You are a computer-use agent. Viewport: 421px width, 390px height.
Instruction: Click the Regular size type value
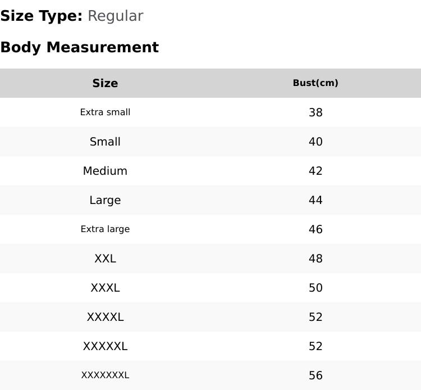click(115, 16)
